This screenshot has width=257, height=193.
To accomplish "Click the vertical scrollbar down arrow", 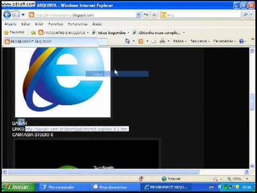I will coord(252,166).
